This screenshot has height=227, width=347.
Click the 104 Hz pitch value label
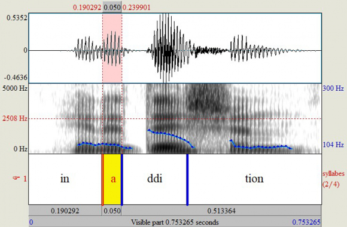(333, 145)
